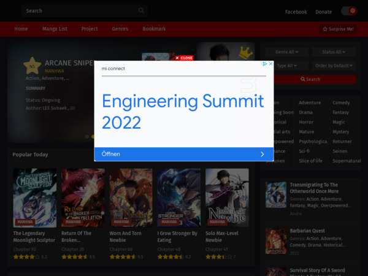Select the Mature genre
The image size is (368, 276).
tap(306, 132)
